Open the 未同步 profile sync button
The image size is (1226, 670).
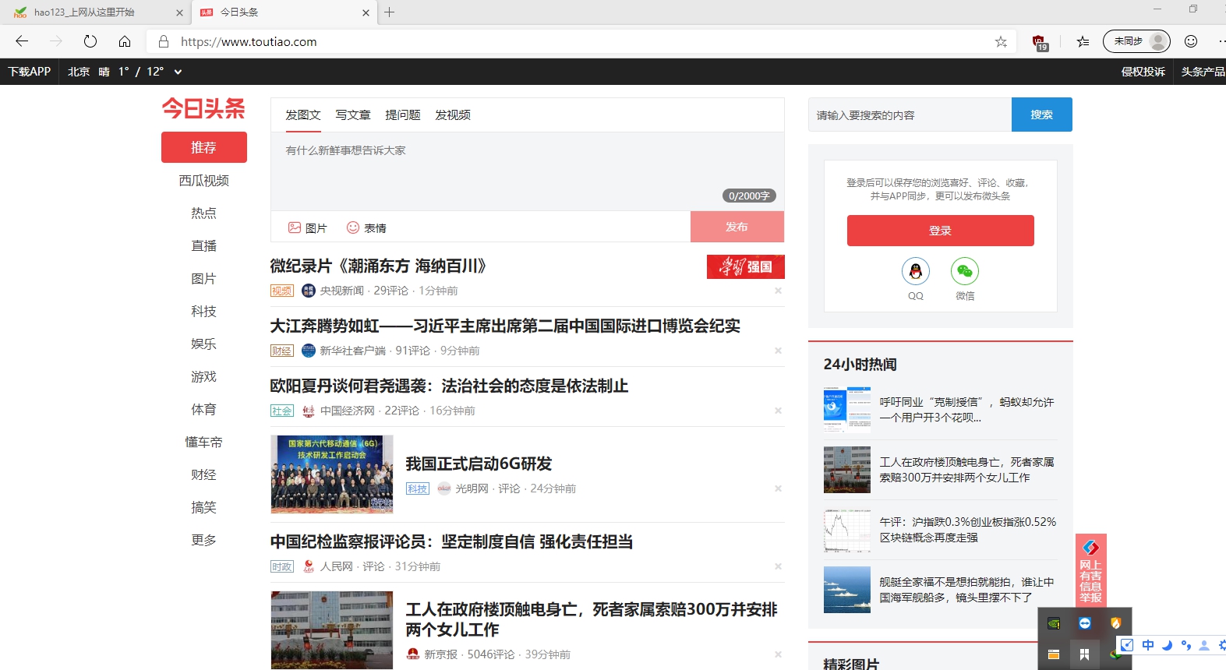tap(1136, 41)
